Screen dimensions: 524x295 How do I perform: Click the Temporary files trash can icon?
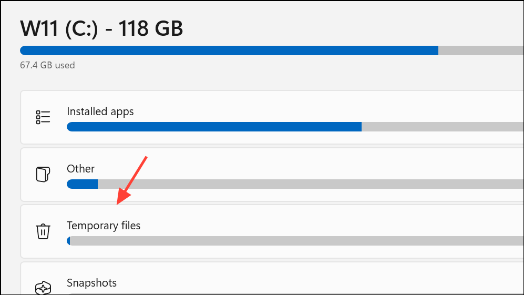coord(43,231)
